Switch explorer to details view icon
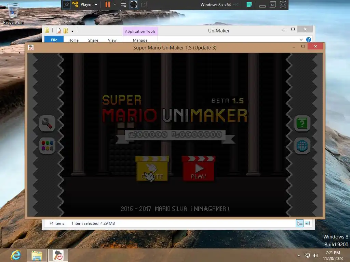 299,223
